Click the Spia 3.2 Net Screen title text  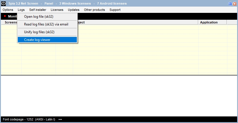pyautogui.click(x=24, y=3)
